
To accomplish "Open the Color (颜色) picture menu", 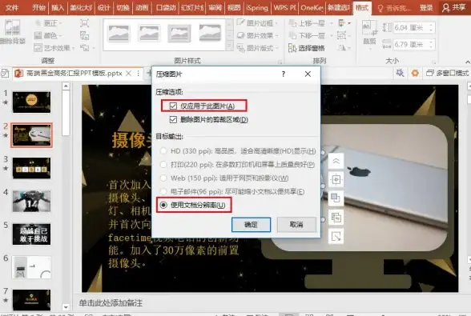I will coord(48,35).
